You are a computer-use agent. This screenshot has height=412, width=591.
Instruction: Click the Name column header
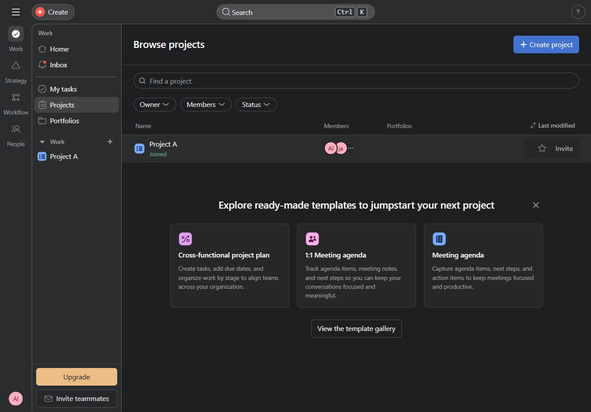143,126
